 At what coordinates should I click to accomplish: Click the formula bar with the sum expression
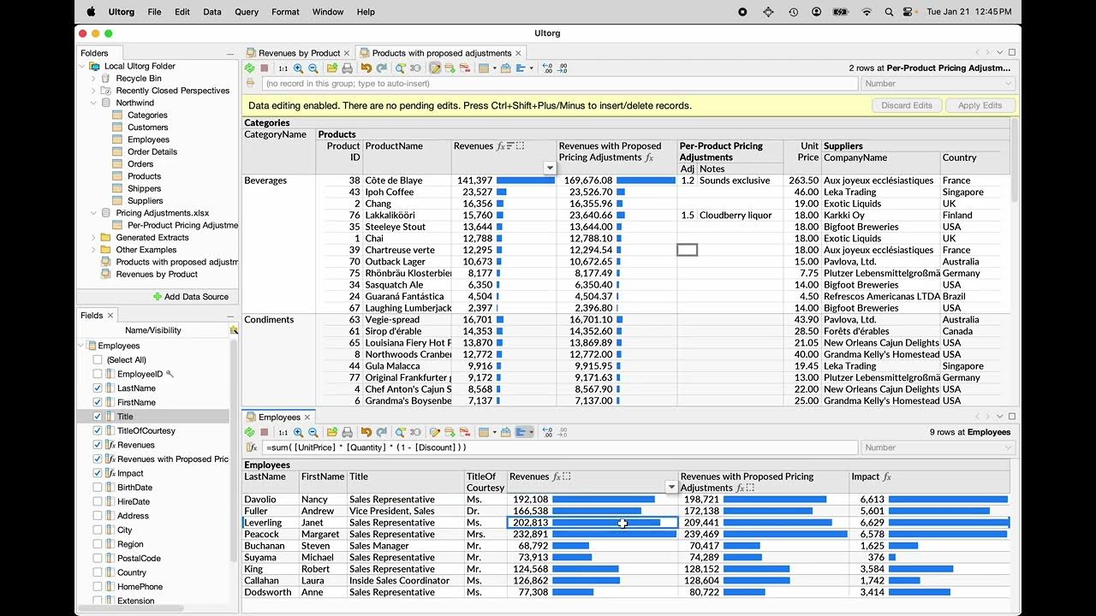[x=560, y=447]
